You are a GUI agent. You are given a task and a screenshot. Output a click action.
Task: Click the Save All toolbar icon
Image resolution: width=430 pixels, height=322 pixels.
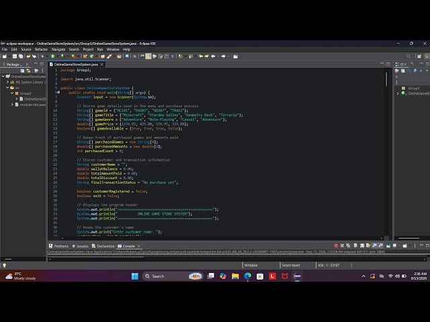(21, 56)
